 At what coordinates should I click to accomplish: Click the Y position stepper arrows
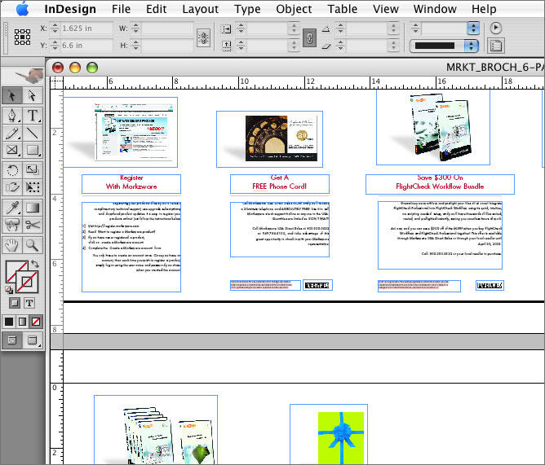[x=55, y=46]
